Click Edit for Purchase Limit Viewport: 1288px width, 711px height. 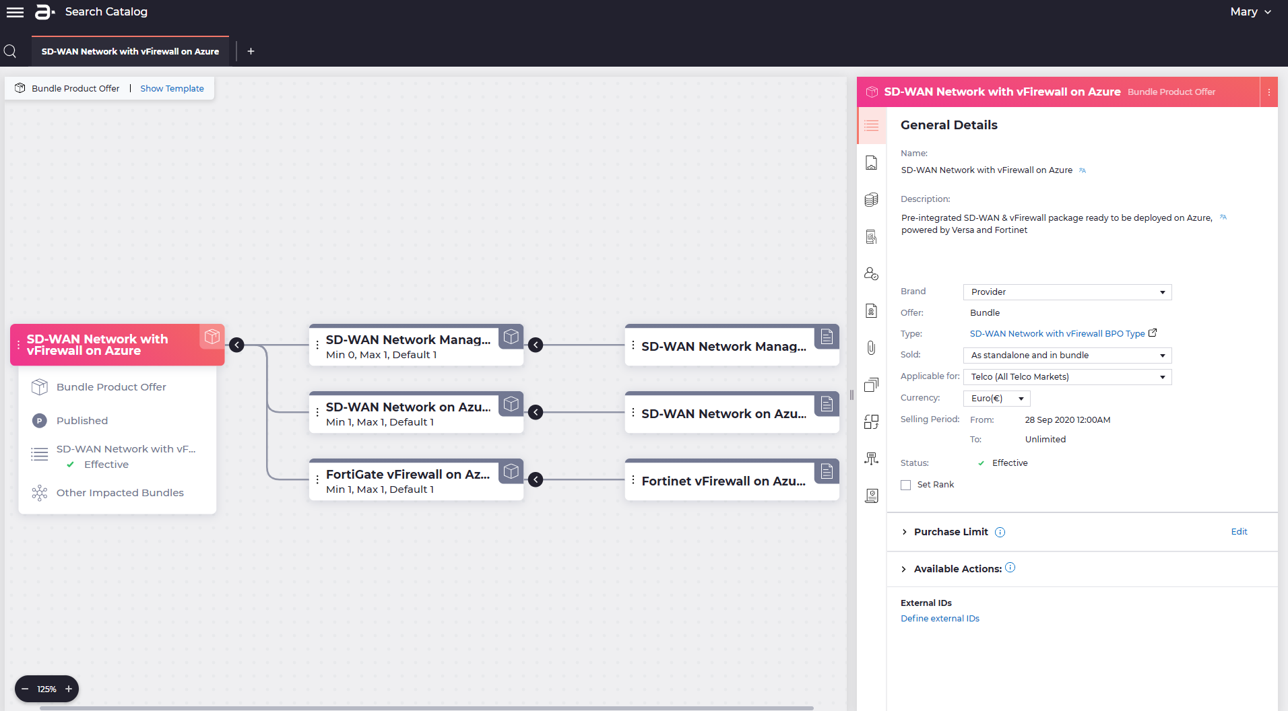[x=1239, y=532]
